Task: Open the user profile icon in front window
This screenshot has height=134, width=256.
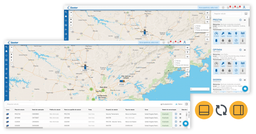Action: pos(185,42)
